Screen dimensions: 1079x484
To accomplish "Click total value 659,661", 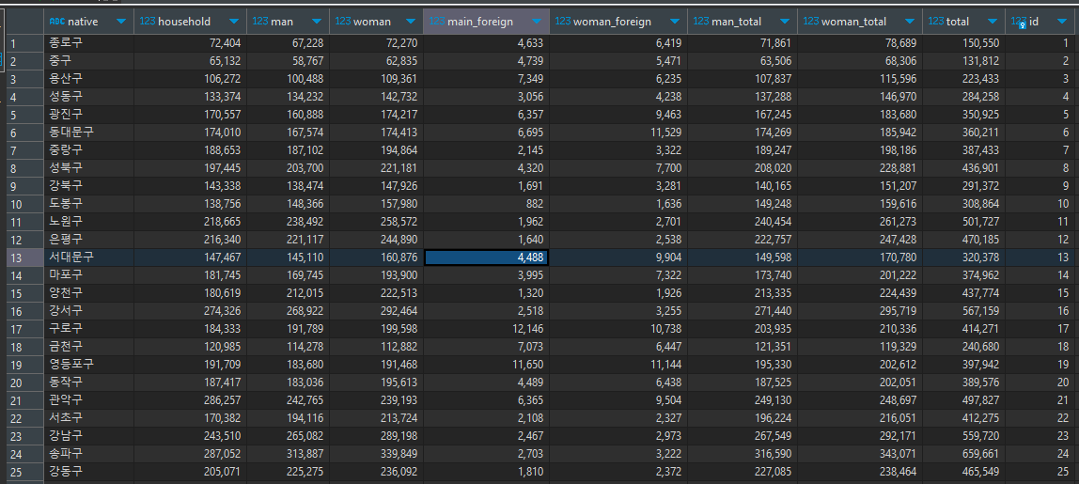I will coord(963,454).
